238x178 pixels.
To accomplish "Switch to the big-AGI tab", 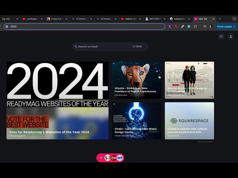I will (x=8, y=19).
